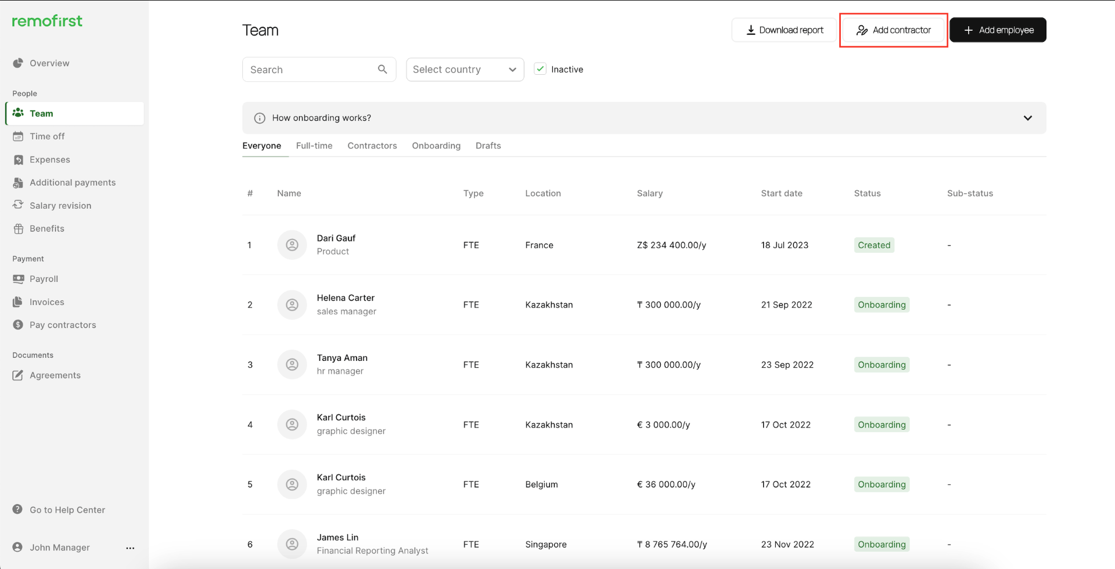Open Overview pie chart icon
This screenshot has width=1115, height=569.
[x=18, y=63]
